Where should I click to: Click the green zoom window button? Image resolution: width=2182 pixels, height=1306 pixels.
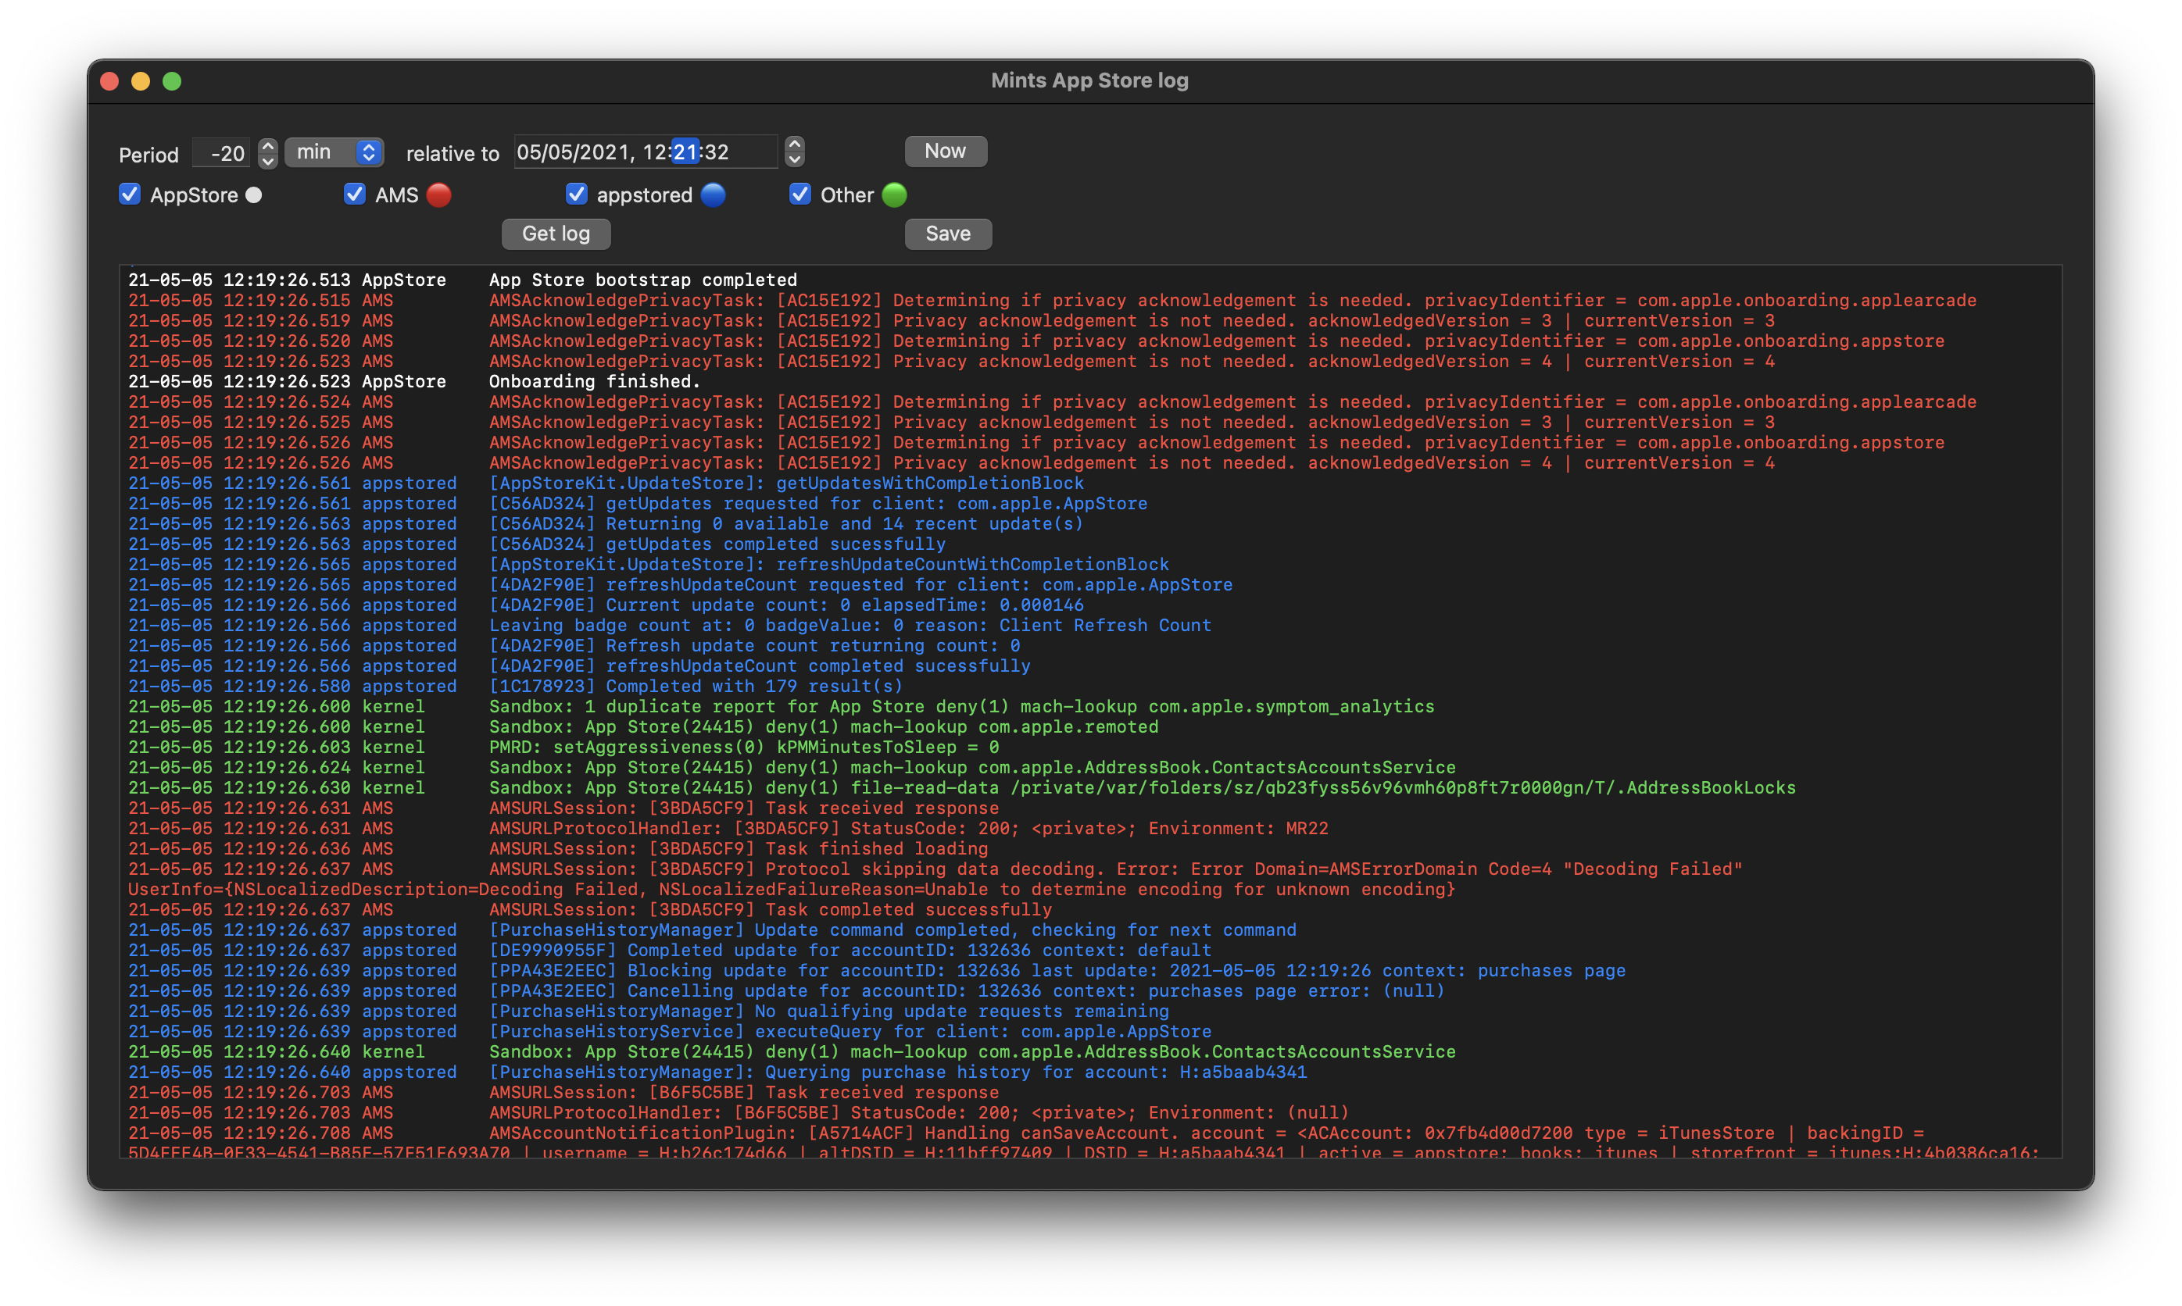(x=173, y=82)
